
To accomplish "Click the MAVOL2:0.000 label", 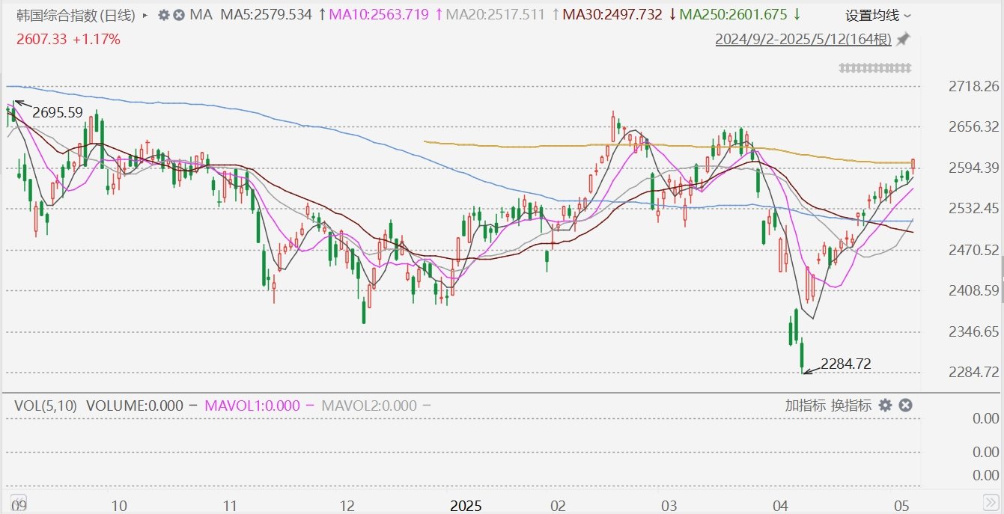I will pos(368,406).
